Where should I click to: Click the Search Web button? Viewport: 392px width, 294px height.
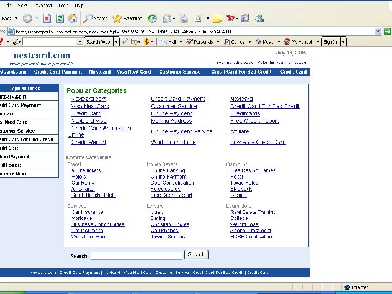click(99, 42)
